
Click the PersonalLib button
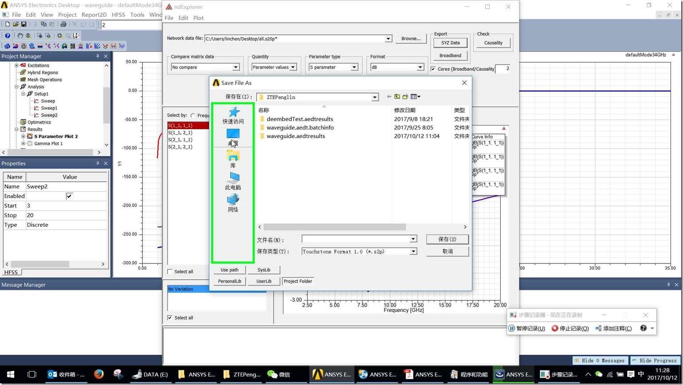[229, 281]
